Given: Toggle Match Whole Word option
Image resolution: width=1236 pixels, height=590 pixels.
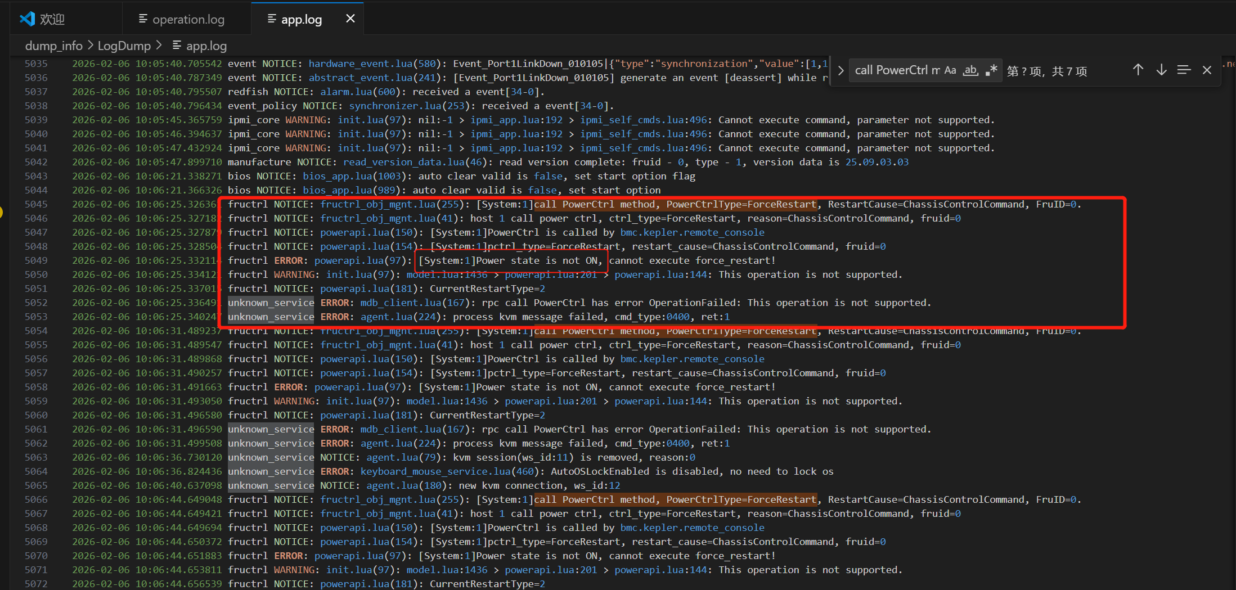Looking at the screenshot, I should coord(970,70).
